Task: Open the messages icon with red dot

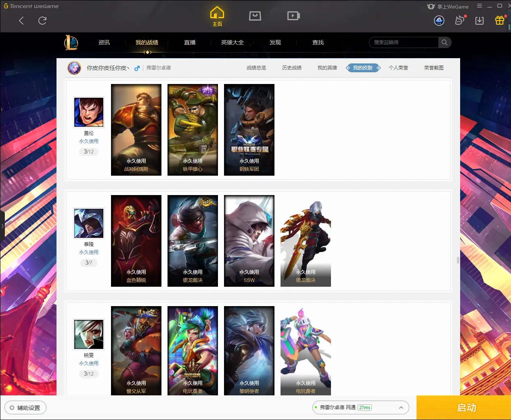Action: (460, 20)
